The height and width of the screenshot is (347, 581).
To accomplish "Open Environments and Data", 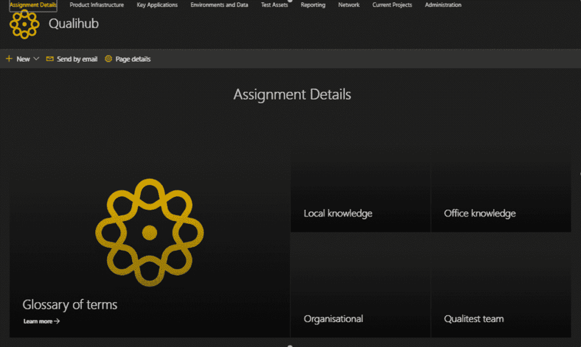I will click(x=219, y=5).
